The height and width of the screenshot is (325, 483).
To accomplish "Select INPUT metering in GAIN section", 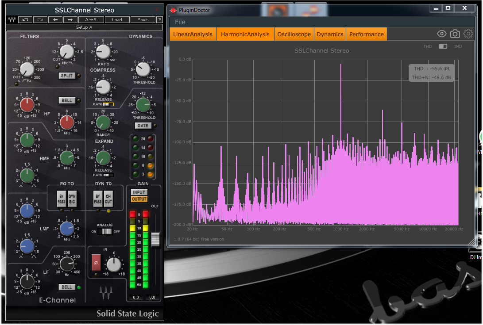I will 139,192.
